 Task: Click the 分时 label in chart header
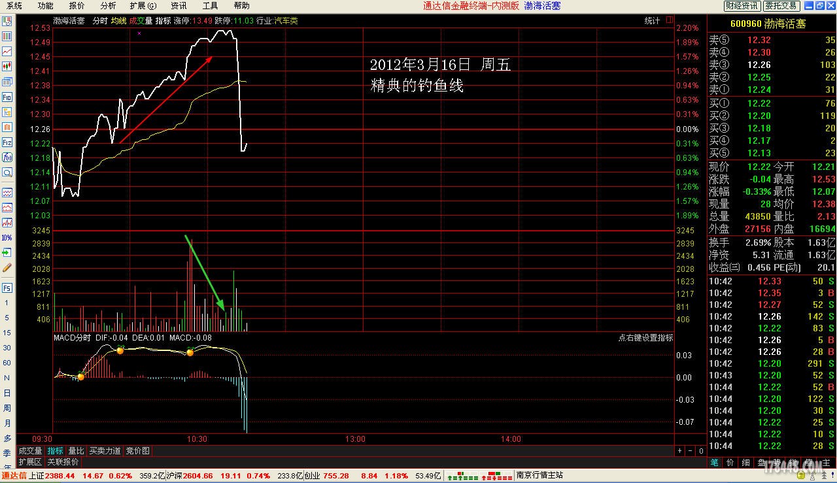click(x=100, y=21)
